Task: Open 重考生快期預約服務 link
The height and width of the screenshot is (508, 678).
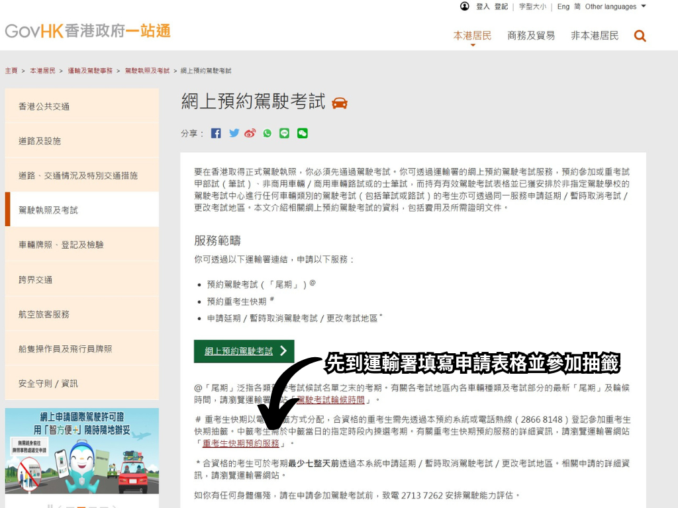Action: click(x=241, y=443)
